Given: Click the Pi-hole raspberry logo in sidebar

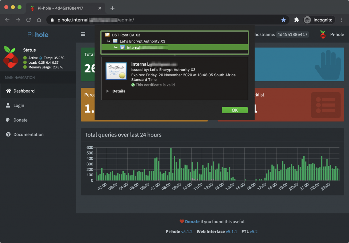Looking at the screenshot, I should (11, 56).
